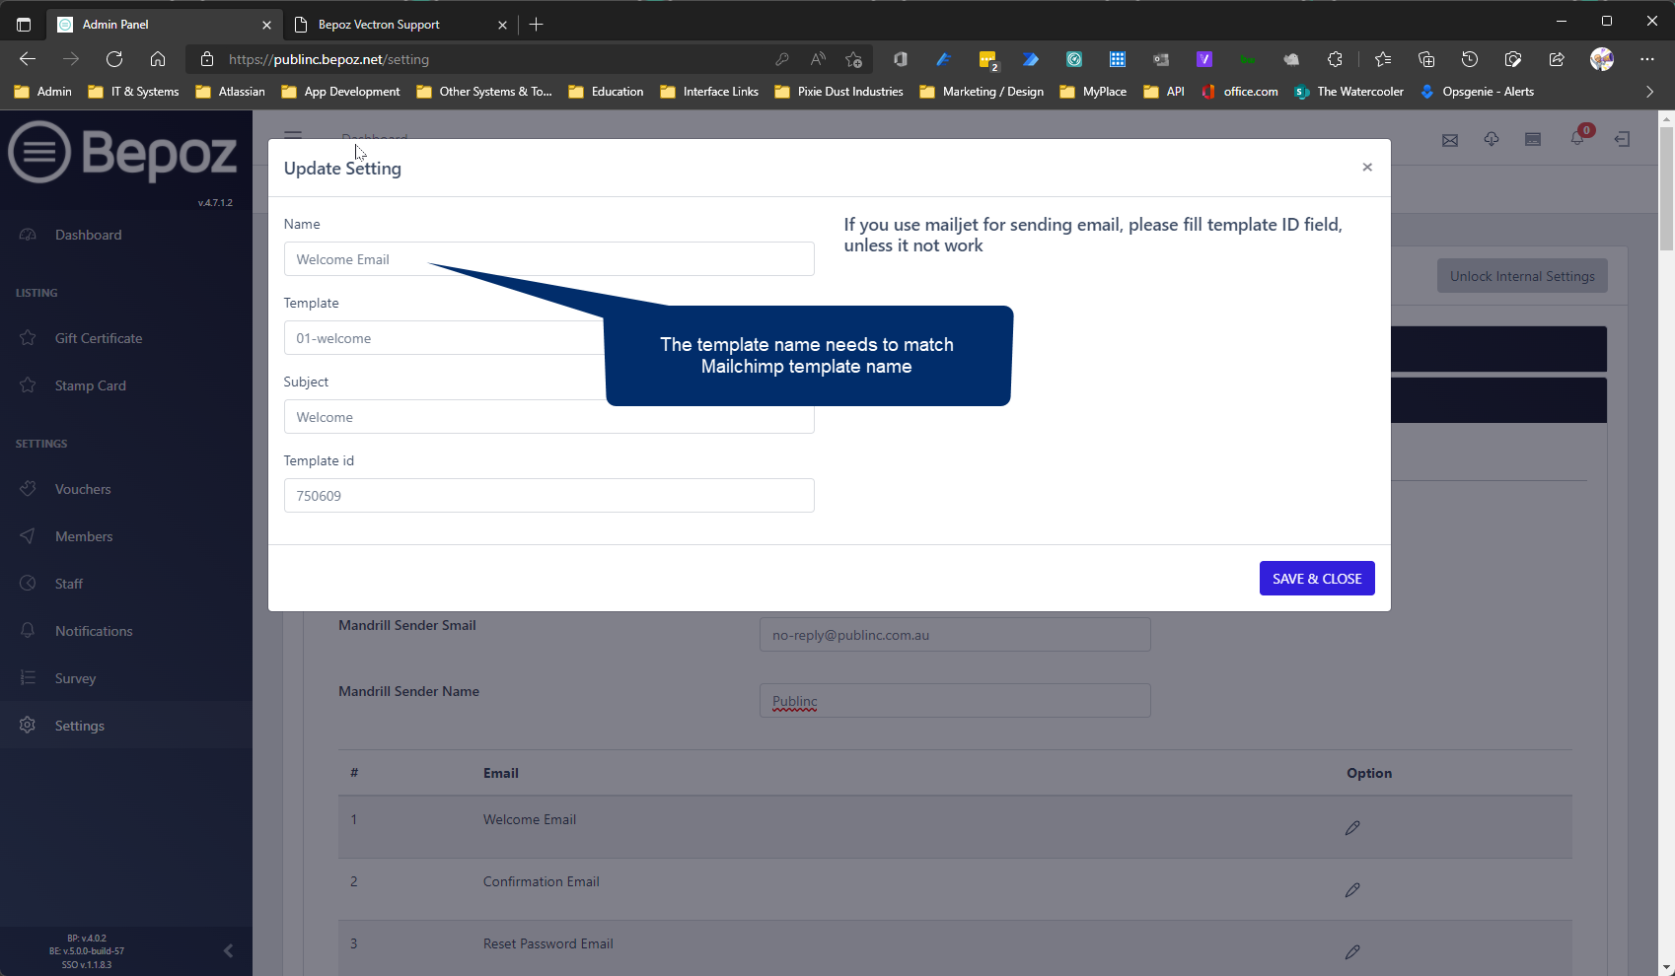The image size is (1675, 976).
Task: Go to Vouchers settings in sidebar
Action: pos(83,489)
